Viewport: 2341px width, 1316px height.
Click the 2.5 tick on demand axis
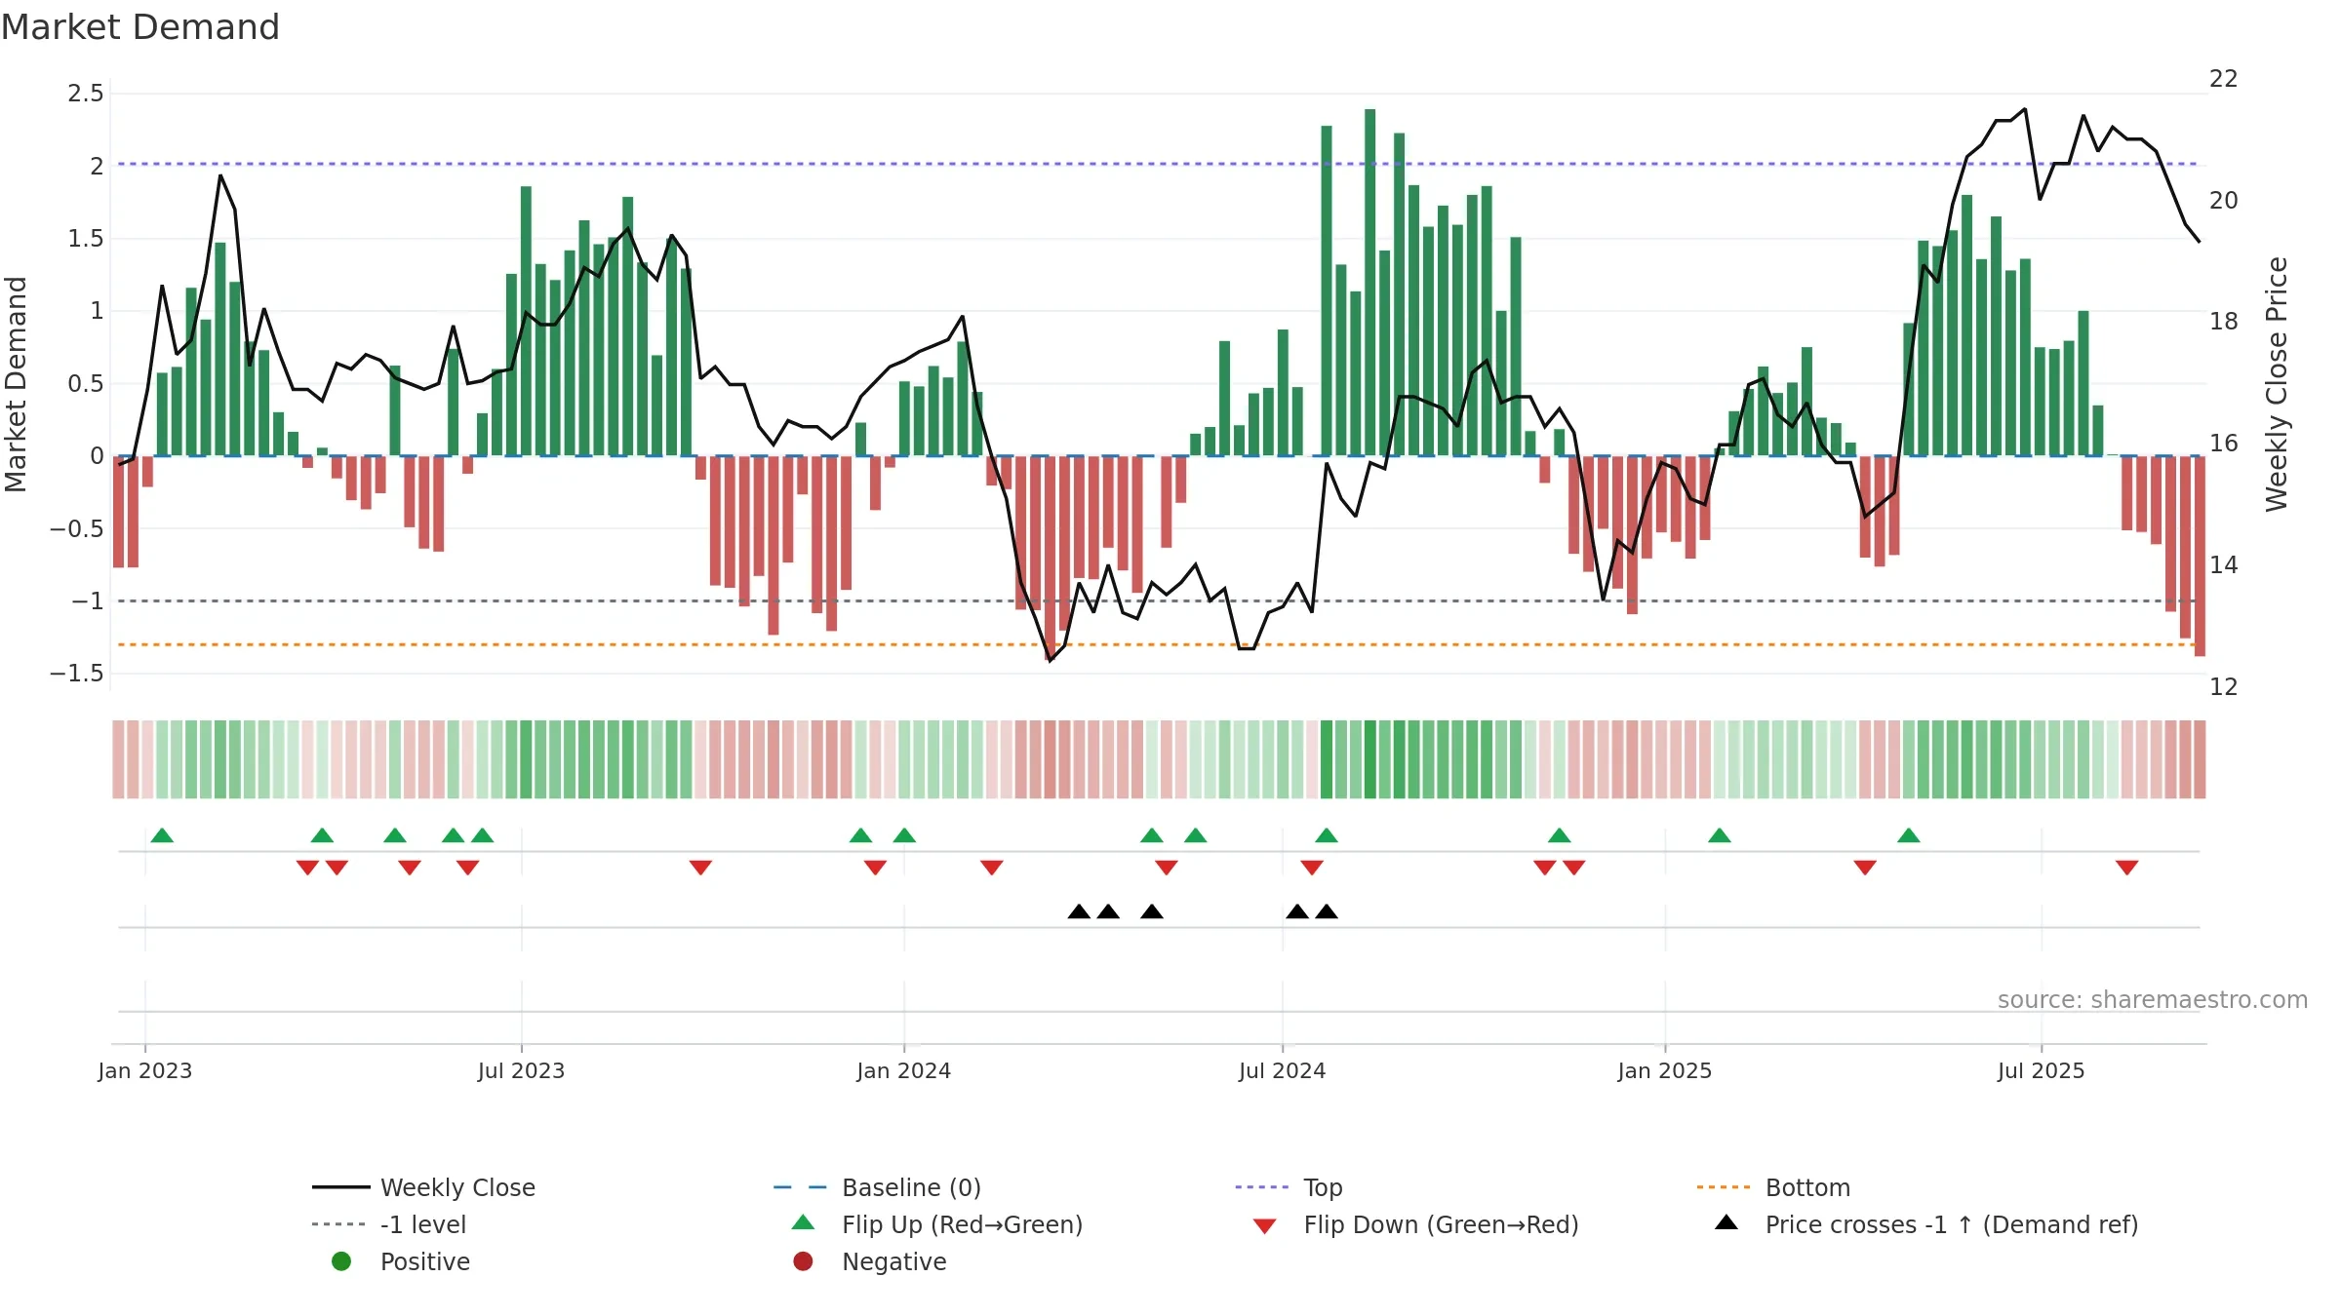[x=86, y=94]
